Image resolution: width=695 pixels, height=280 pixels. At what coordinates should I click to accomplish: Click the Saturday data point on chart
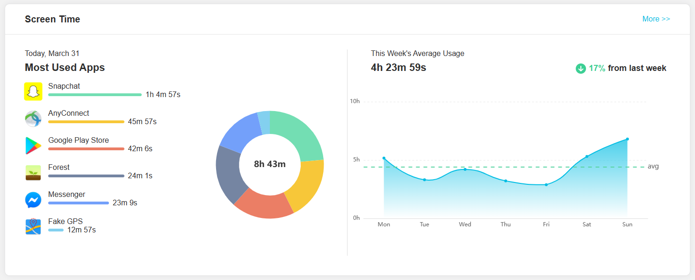(586, 156)
